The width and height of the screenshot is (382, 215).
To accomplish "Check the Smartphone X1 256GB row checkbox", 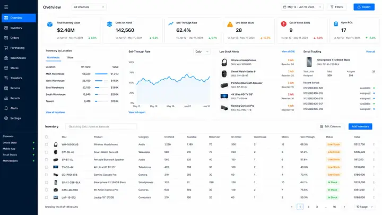I will point(47,182).
